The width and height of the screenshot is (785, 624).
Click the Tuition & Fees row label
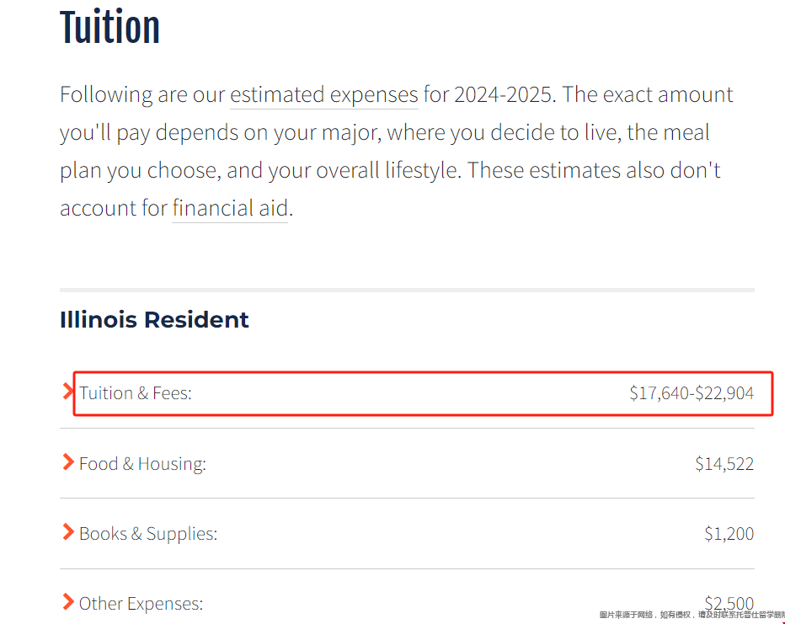pos(135,393)
